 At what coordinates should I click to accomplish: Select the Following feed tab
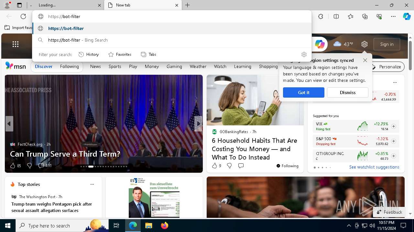tap(69, 66)
